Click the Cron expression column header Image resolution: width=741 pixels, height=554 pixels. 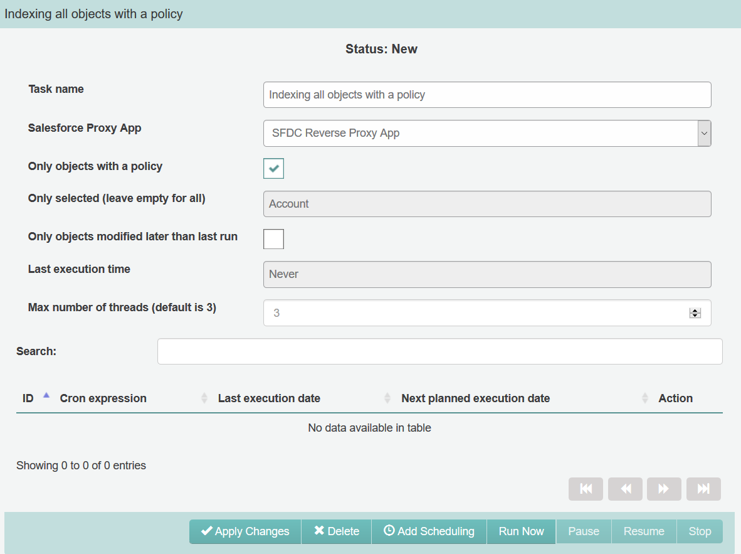(x=103, y=398)
